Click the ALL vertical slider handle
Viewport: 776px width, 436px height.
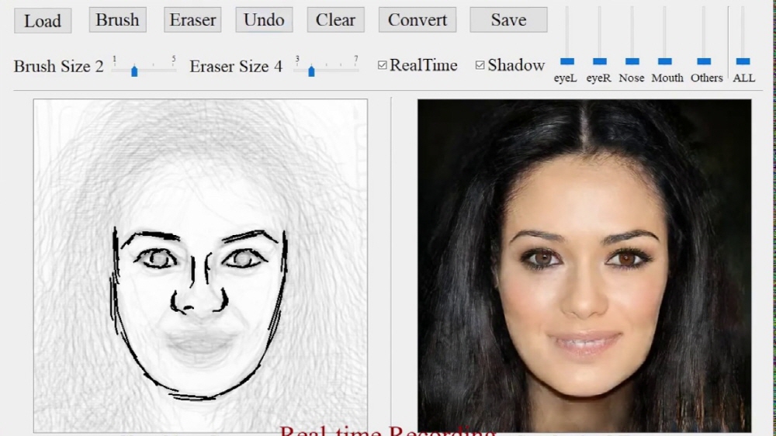pos(743,61)
